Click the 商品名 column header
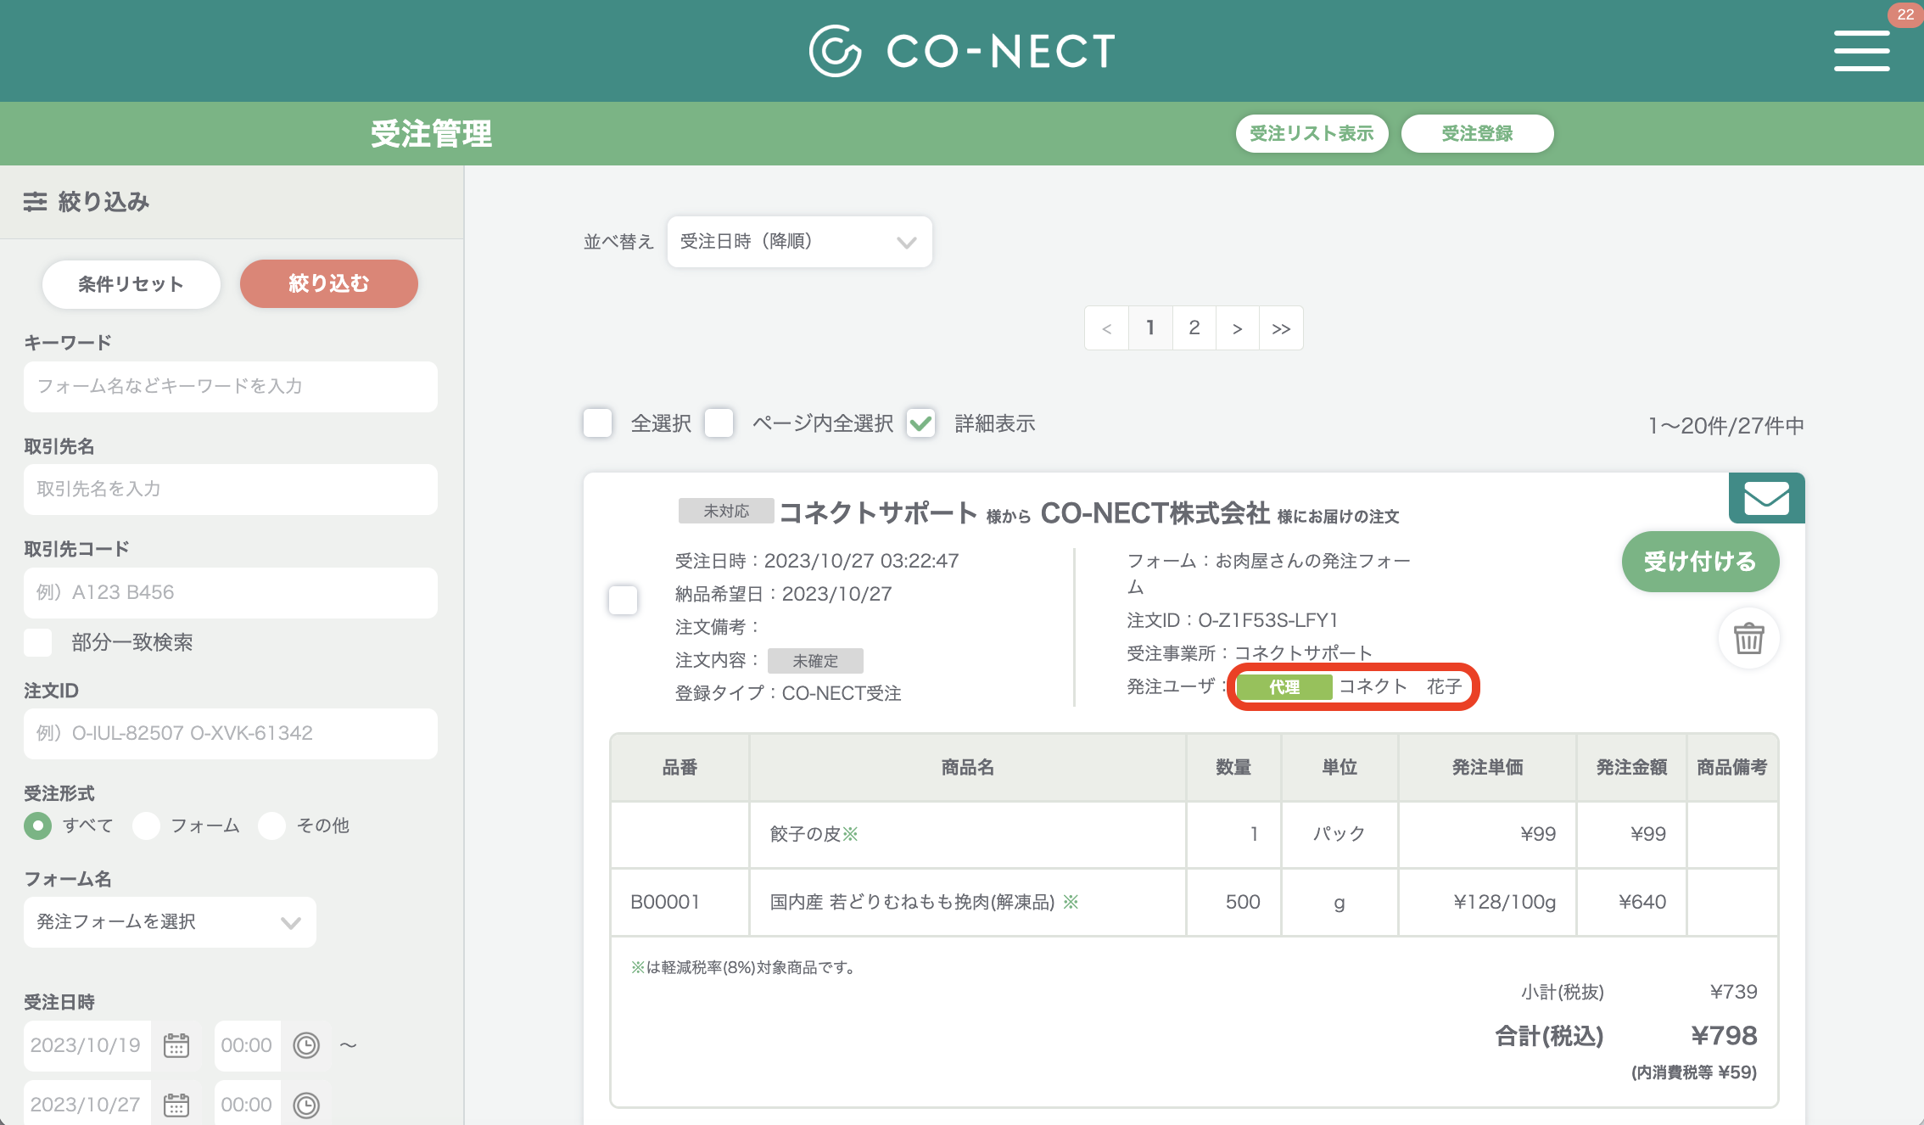The image size is (1924, 1125). pyautogui.click(x=968, y=768)
